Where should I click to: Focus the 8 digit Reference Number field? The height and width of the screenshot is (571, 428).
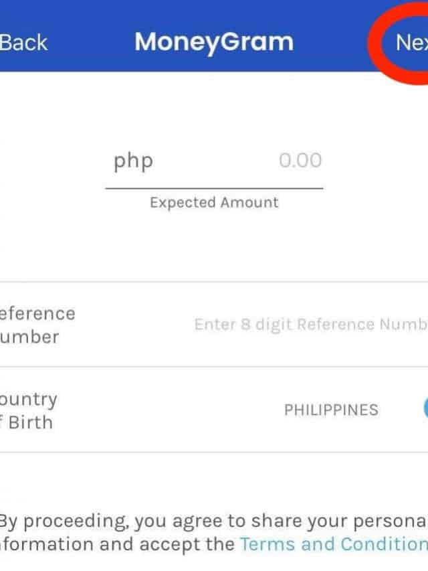(x=310, y=325)
